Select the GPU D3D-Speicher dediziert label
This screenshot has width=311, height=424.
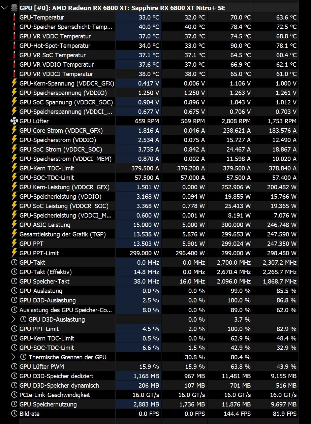pyautogui.click(x=57, y=376)
